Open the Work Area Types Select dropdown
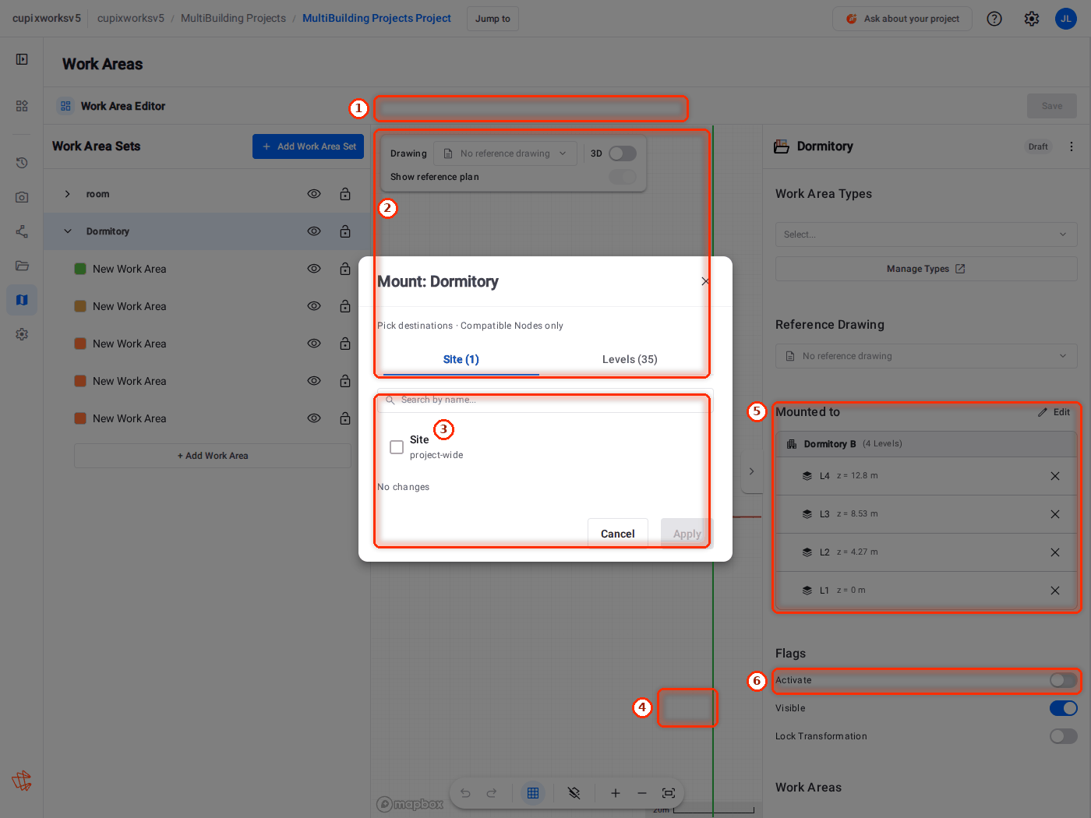Image resolution: width=1091 pixels, height=818 pixels. (x=927, y=234)
